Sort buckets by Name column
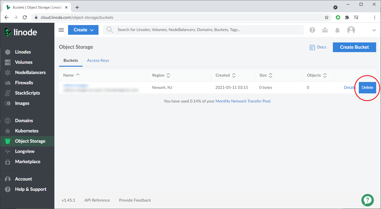 tap(71, 75)
